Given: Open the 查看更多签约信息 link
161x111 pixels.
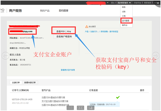Looking at the screenshot, I should pyautogui.click(x=68, y=70).
